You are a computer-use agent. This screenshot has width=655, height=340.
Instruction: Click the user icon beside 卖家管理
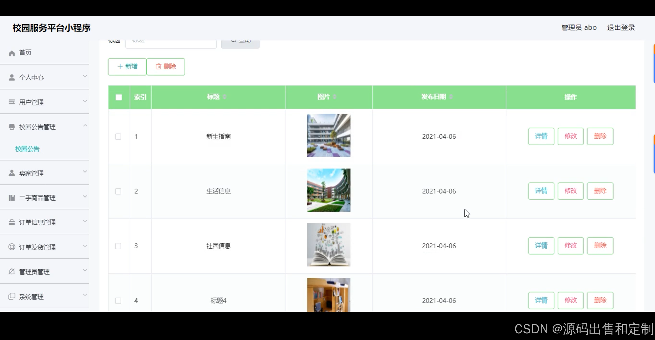[x=12, y=173]
